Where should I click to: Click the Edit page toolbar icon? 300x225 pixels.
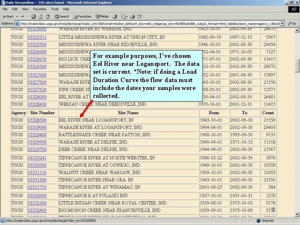[x=140, y=16]
